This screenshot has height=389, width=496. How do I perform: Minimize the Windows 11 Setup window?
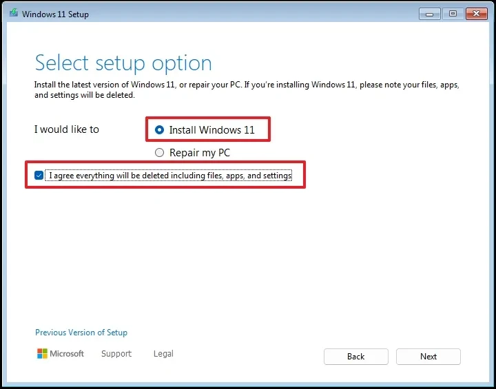[429, 13]
